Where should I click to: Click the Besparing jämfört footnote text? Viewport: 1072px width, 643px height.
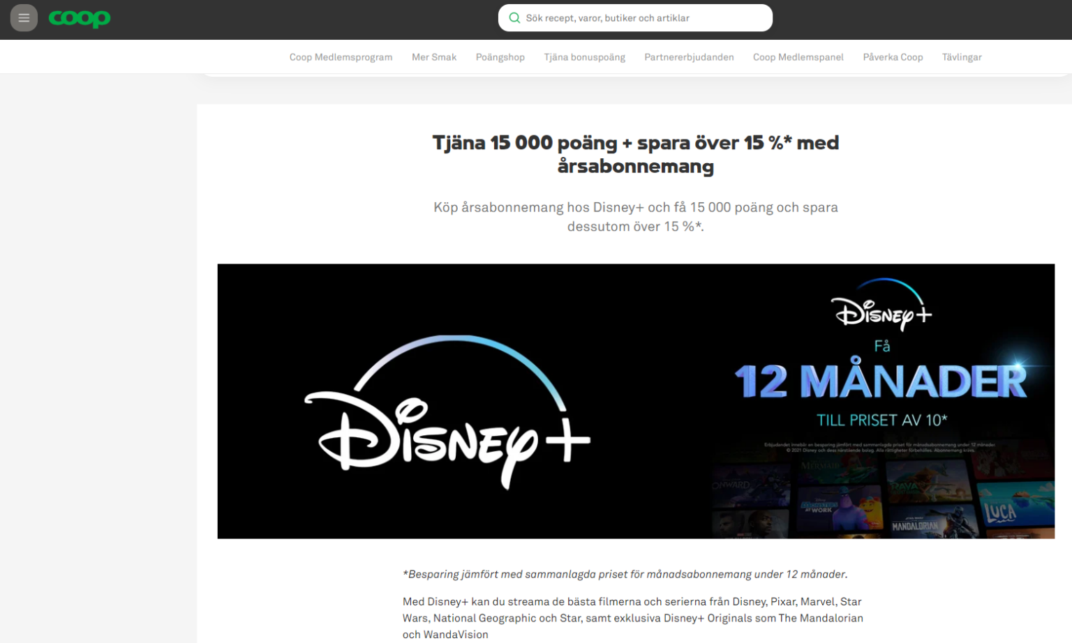[625, 575]
